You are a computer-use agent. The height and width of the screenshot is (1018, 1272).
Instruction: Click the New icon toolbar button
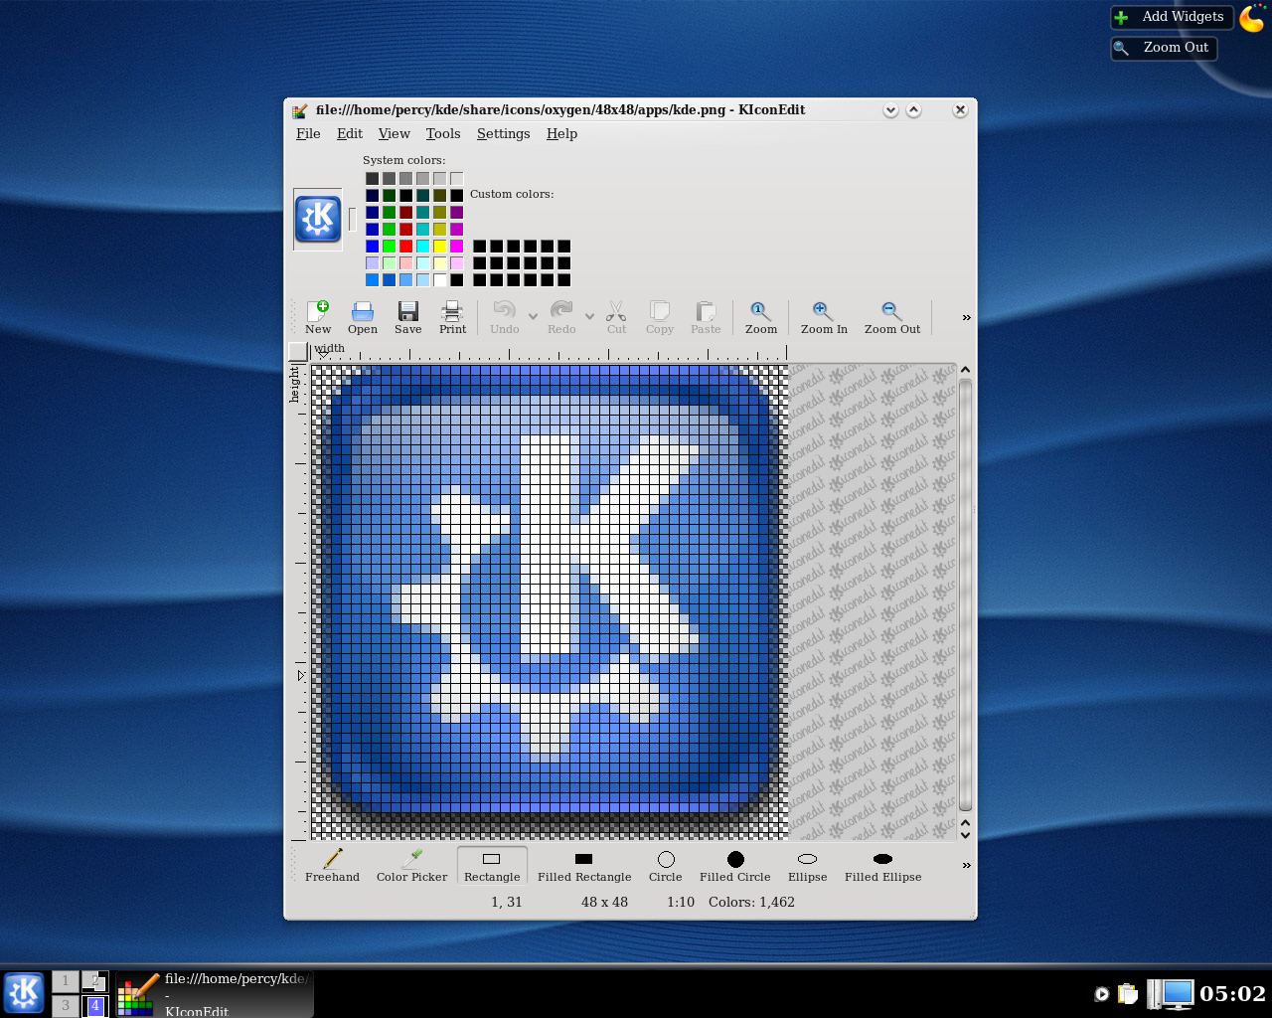tap(318, 317)
